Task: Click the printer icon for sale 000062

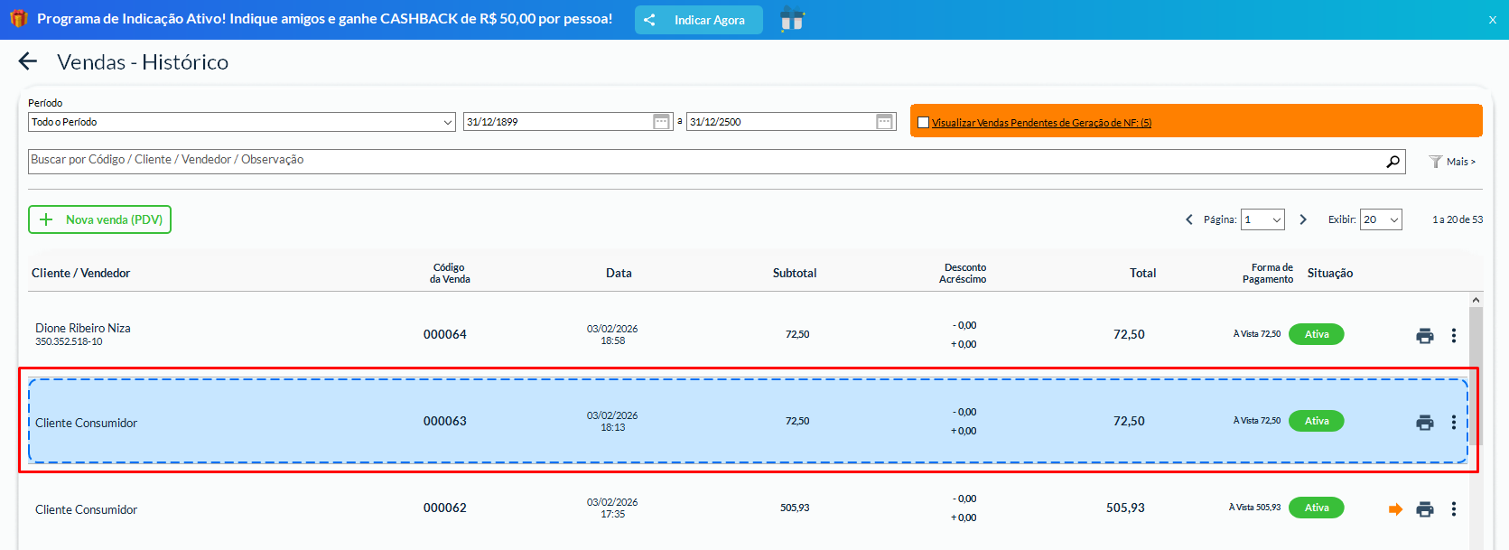Action: tap(1424, 509)
